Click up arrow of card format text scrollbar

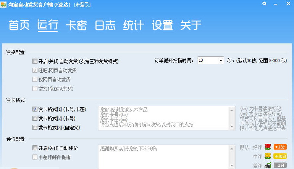coord(232,110)
